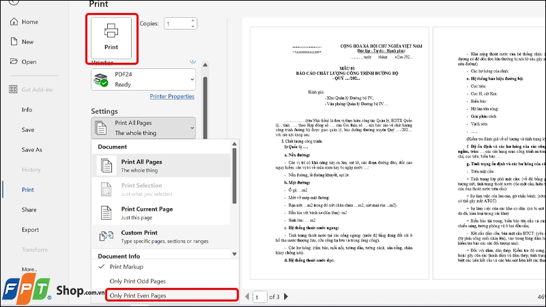
Task: Select Print All Pages, The whole thing
Action: click(x=161, y=166)
